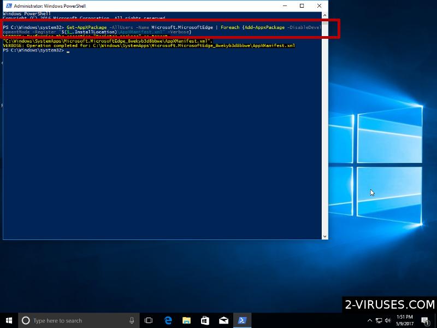Click the 'Administrator: Windows PowerShell' title text
437x328 pixels.
coord(50,6)
